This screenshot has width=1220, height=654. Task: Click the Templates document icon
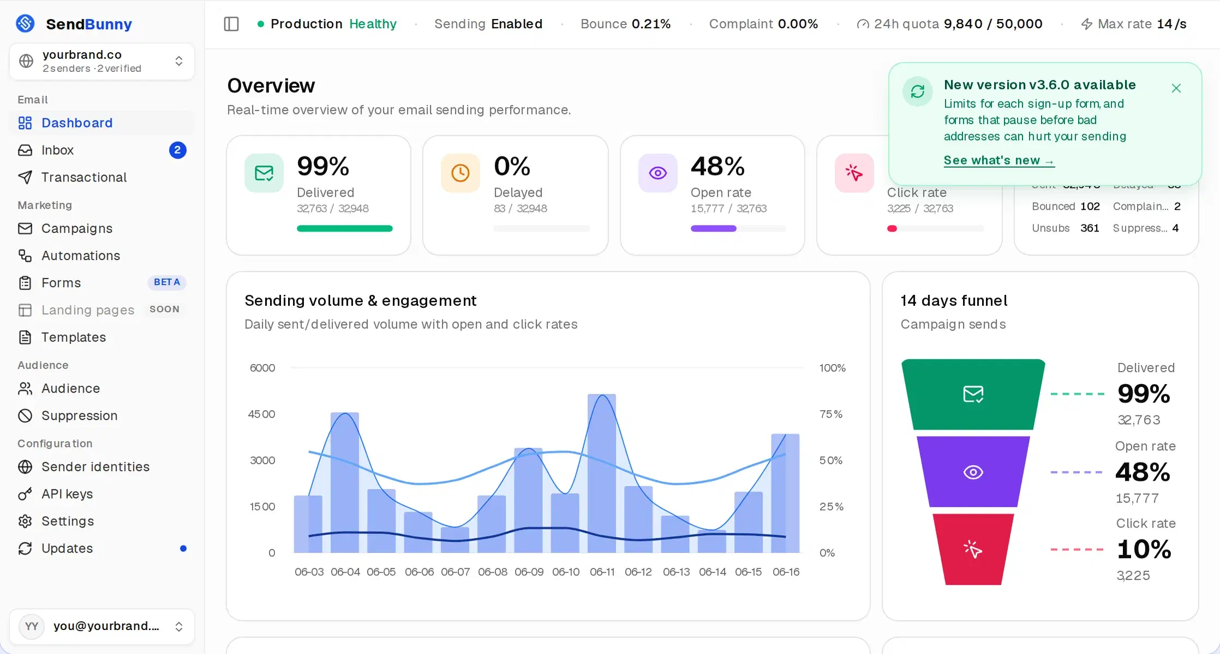pos(25,337)
